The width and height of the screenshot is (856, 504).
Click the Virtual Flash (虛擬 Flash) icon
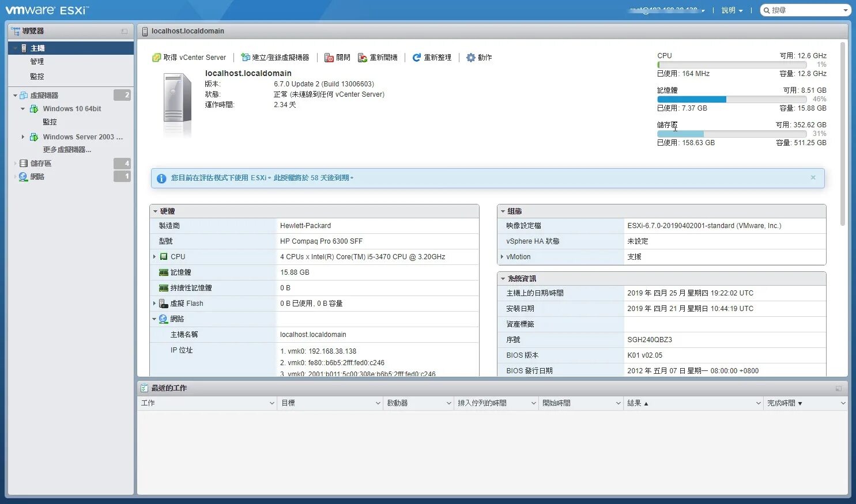[x=164, y=304]
